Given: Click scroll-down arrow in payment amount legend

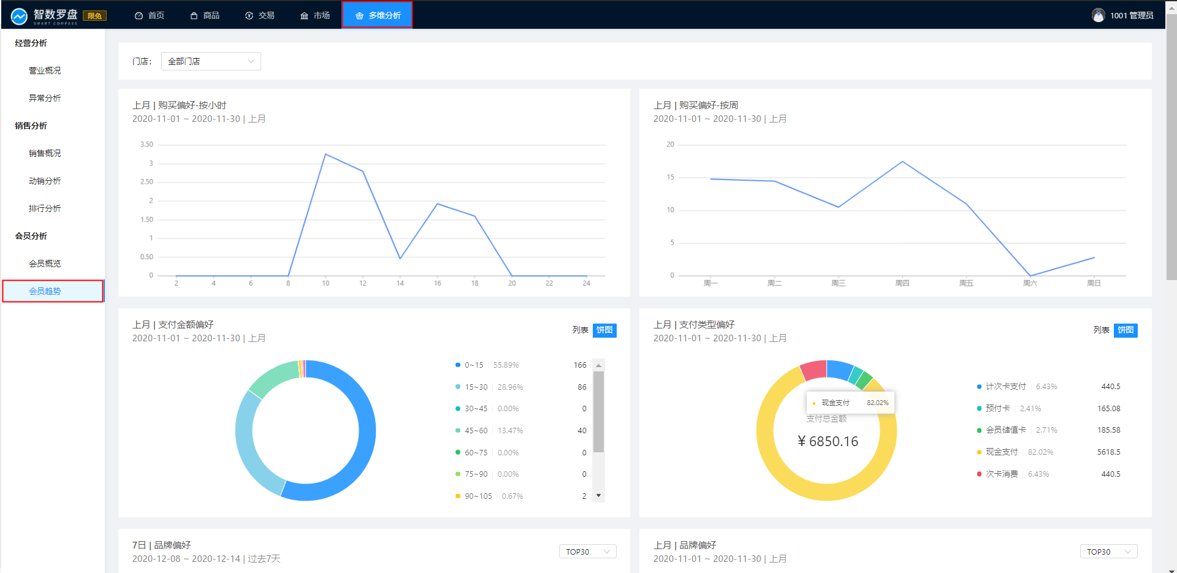Looking at the screenshot, I should click(x=599, y=496).
